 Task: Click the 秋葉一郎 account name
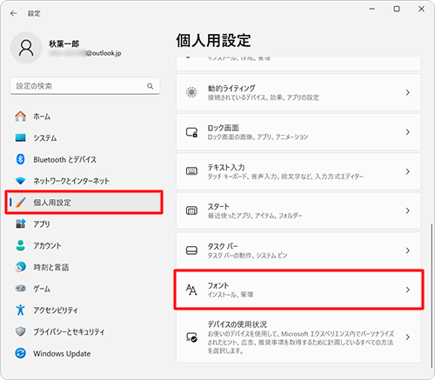click(x=64, y=43)
